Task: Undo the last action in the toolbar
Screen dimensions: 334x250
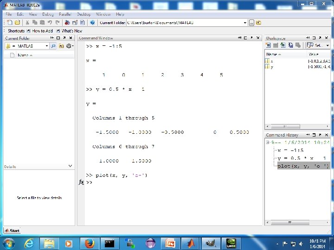Action: click(50, 22)
